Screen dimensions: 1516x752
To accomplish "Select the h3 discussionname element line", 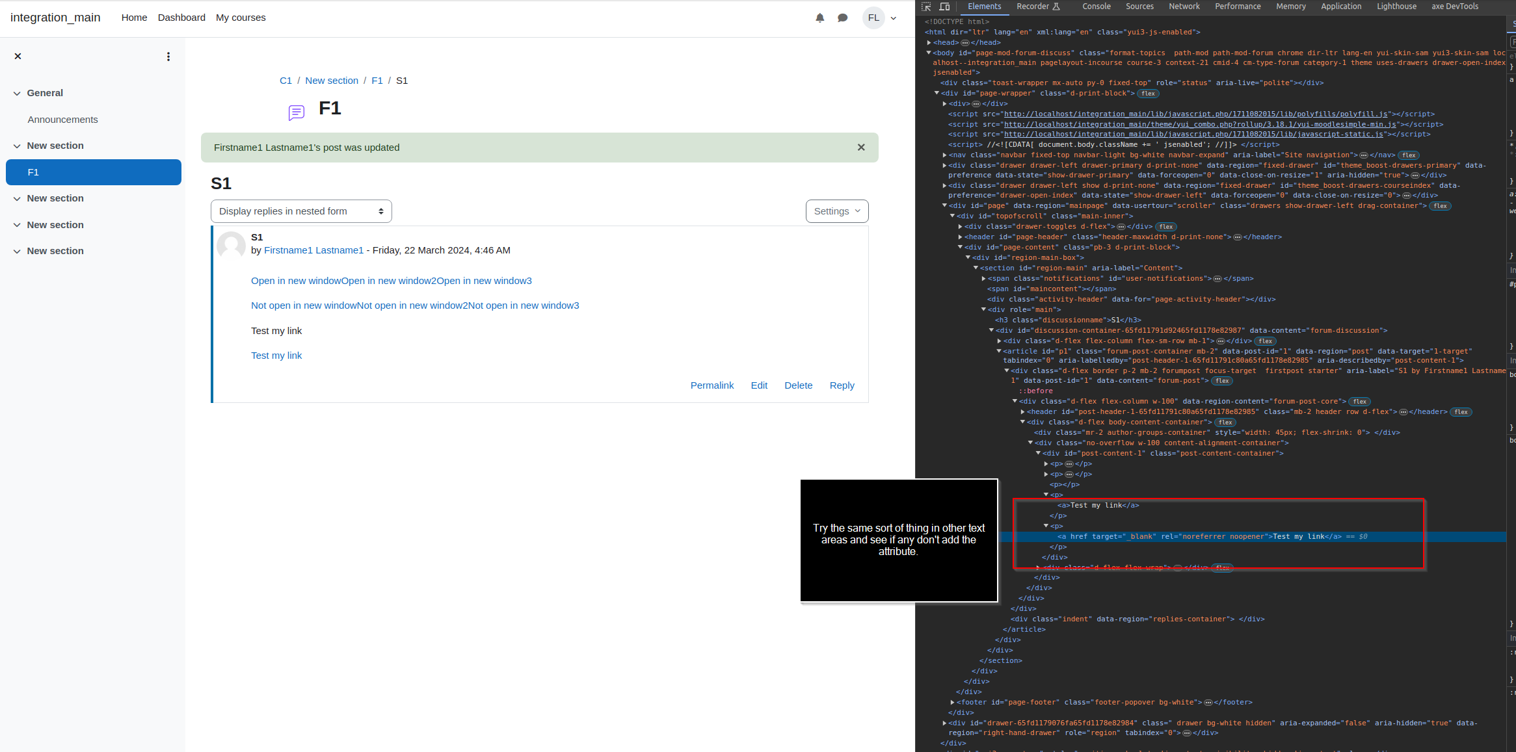I will click(x=1068, y=320).
